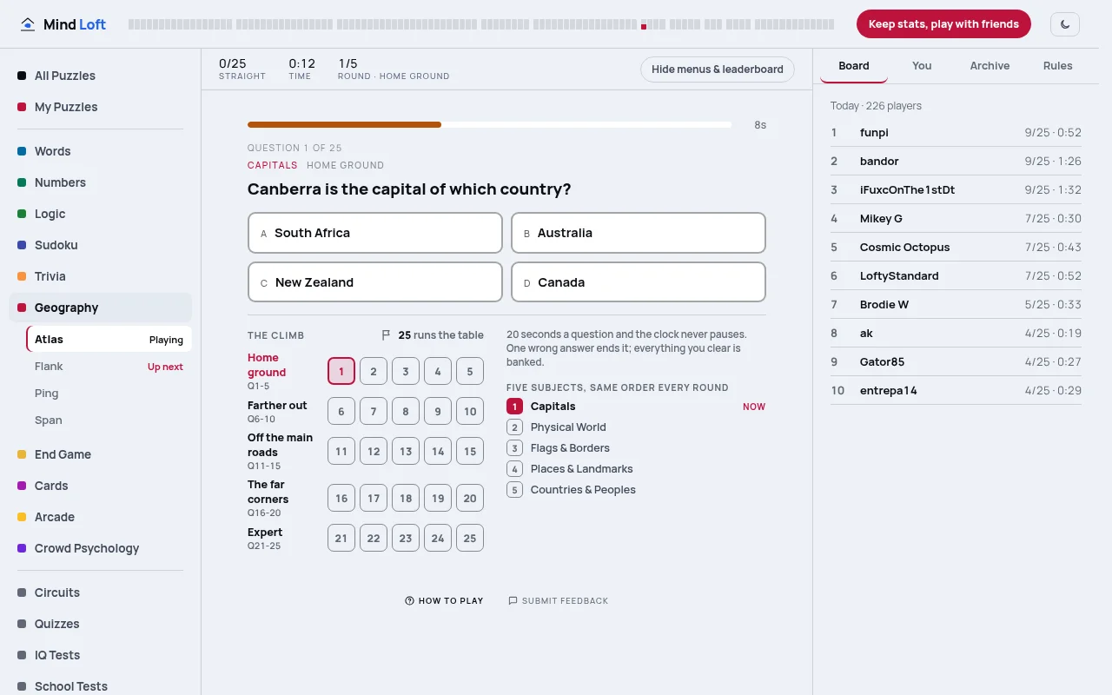Expand the Trivia category
1112x695 pixels.
pyautogui.click(x=100, y=276)
